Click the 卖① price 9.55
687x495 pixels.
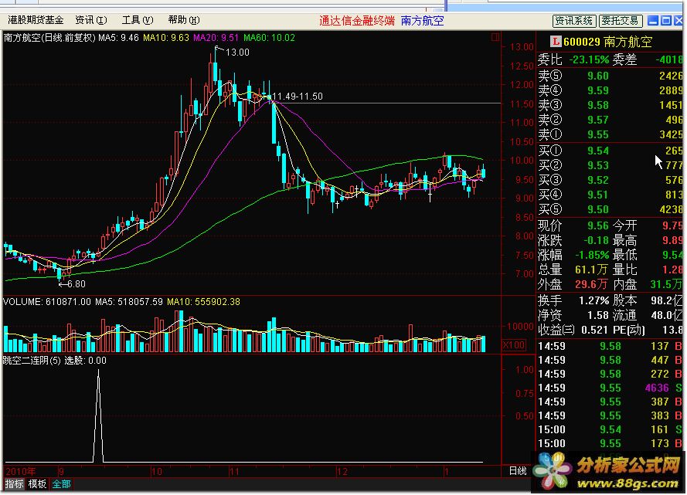(597, 134)
